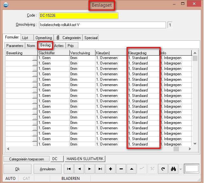Click the Verschuiving column header

tap(82, 53)
